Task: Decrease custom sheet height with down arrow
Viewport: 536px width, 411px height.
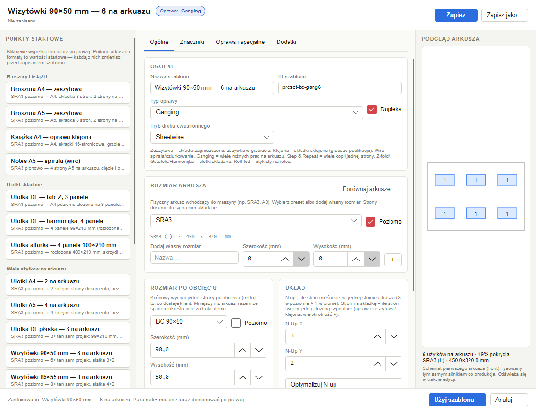Action: click(x=372, y=259)
